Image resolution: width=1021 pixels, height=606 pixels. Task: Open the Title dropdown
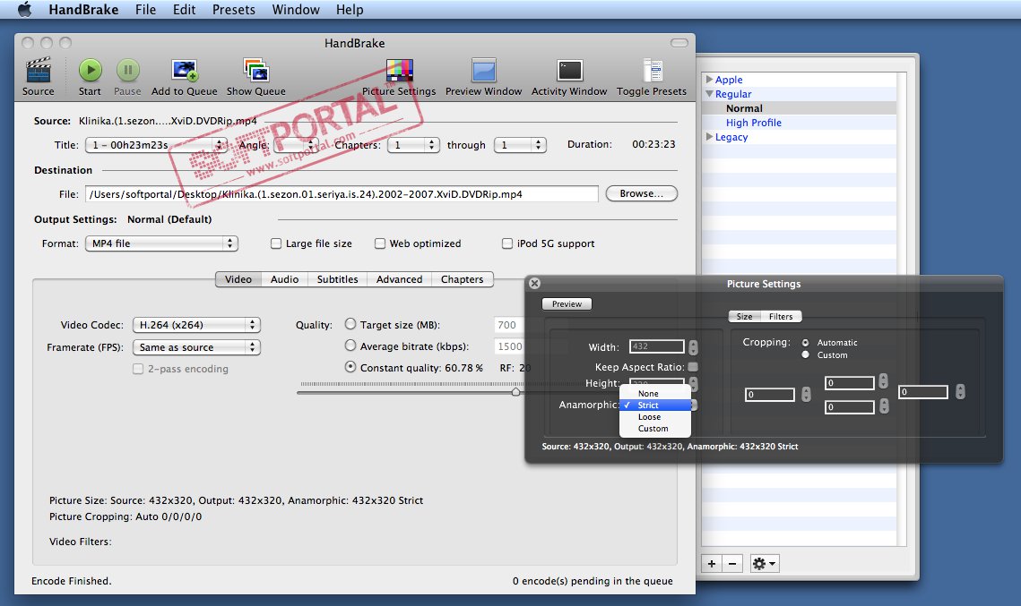156,145
